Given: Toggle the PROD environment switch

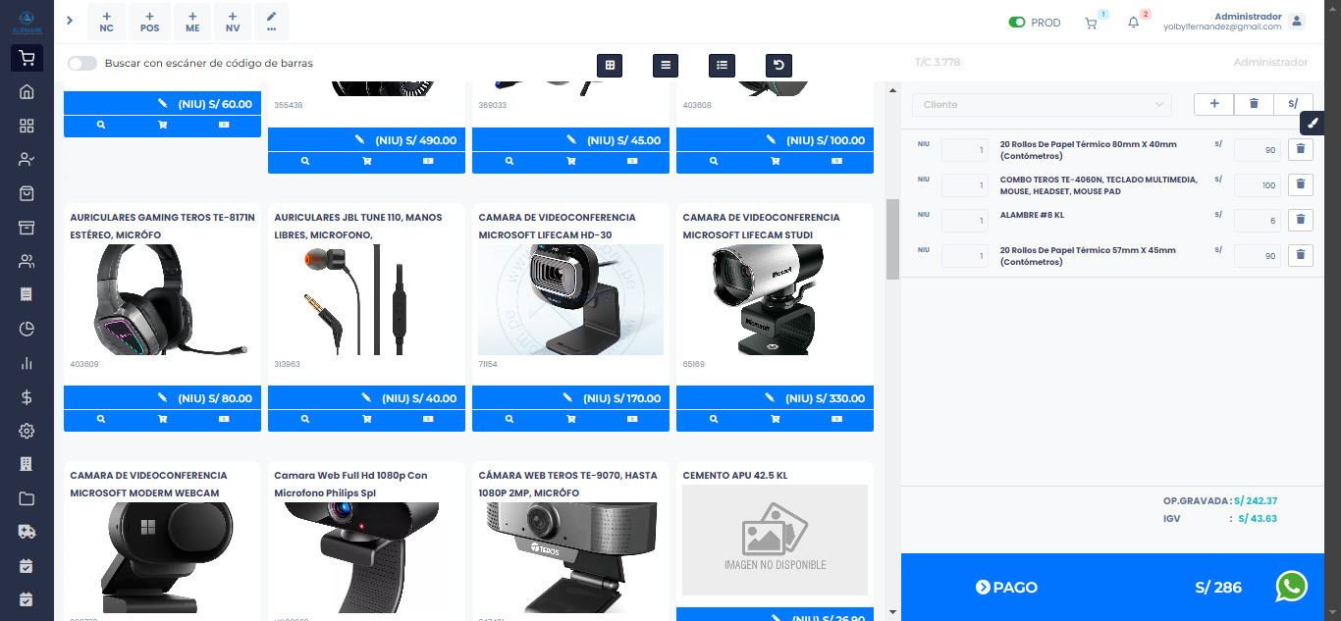Looking at the screenshot, I should [x=1017, y=23].
